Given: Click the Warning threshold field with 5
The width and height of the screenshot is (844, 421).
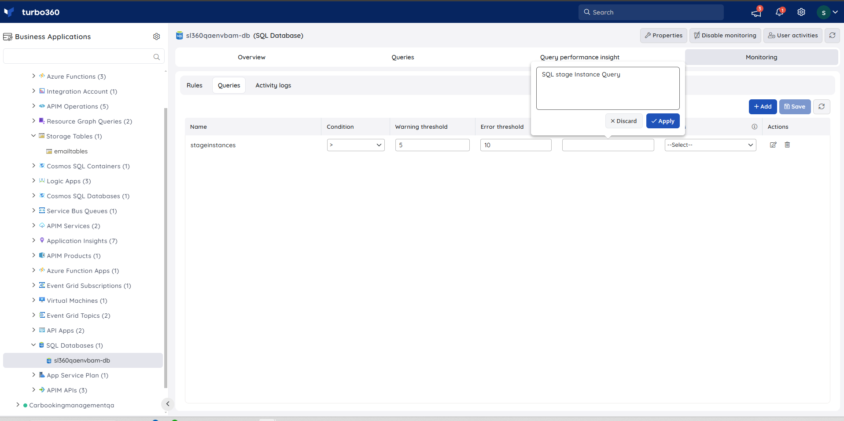Looking at the screenshot, I should pyautogui.click(x=432, y=145).
